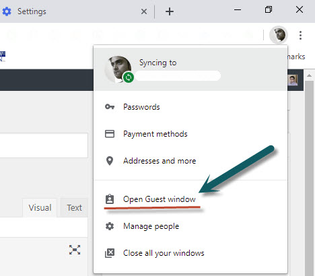
Task: Open Payment methods entry
Action: (190, 134)
